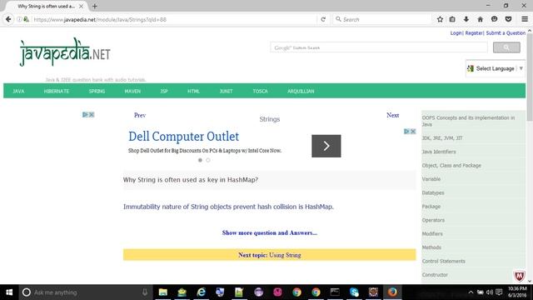Viewport: 533px width, 300px height.
Task: Open the TOSCA menu item
Action: pos(260,91)
